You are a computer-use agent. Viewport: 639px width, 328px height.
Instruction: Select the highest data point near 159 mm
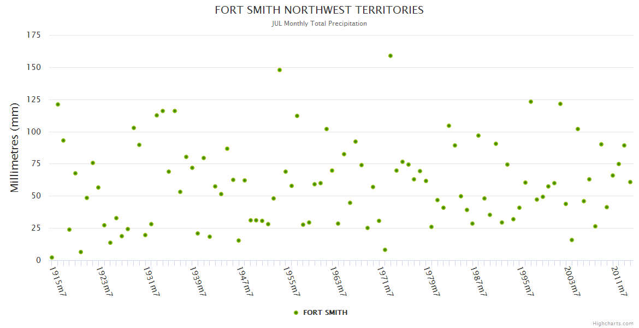(x=390, y=56)
